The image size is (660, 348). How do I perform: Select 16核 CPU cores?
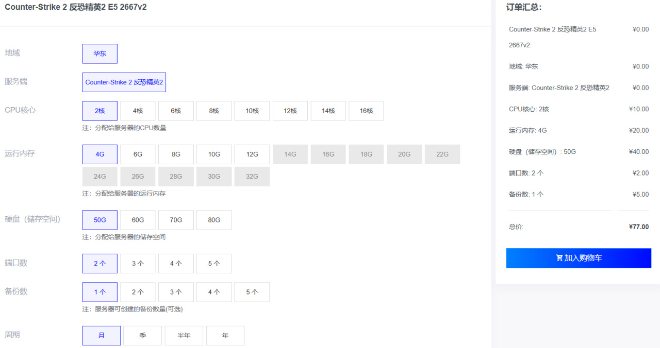pos(367,111)
